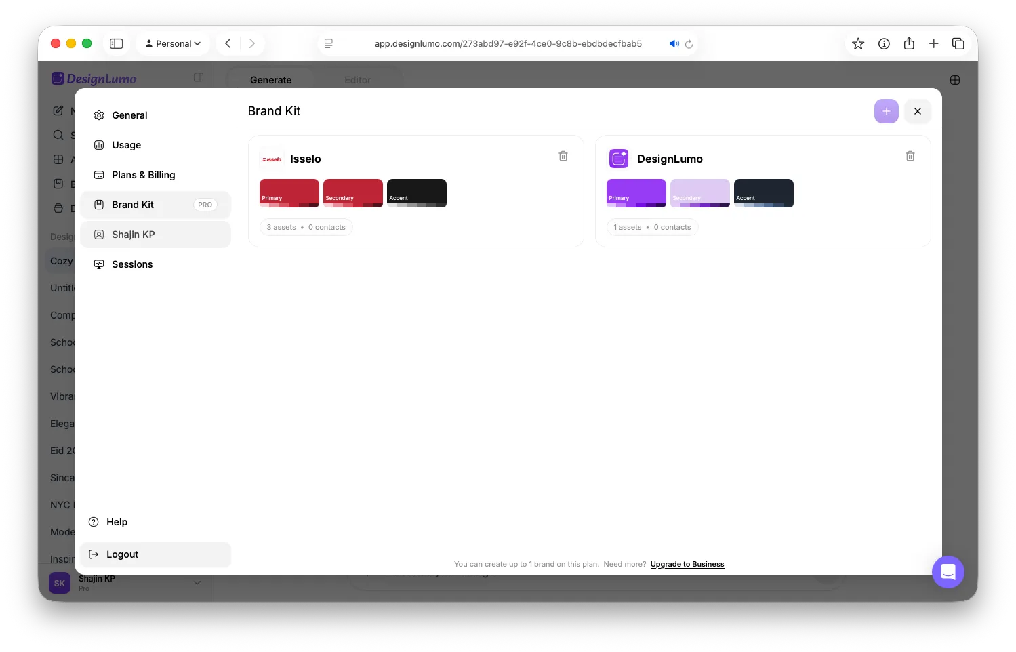Reload the page
The image size is (1016, 652).
pyautogui.click(x=689, y=43)
